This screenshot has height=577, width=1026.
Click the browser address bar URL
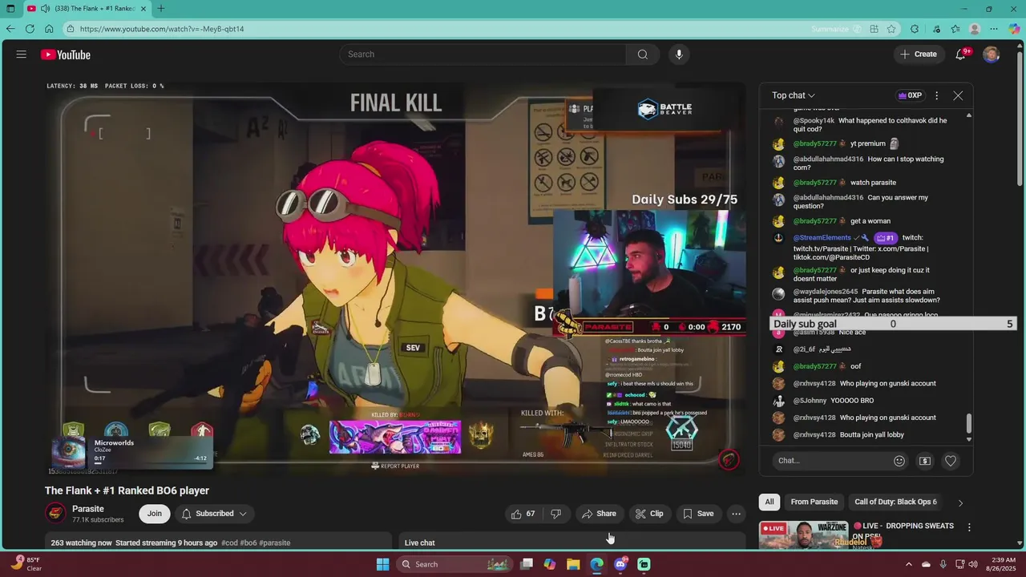(x=162, y=29)
